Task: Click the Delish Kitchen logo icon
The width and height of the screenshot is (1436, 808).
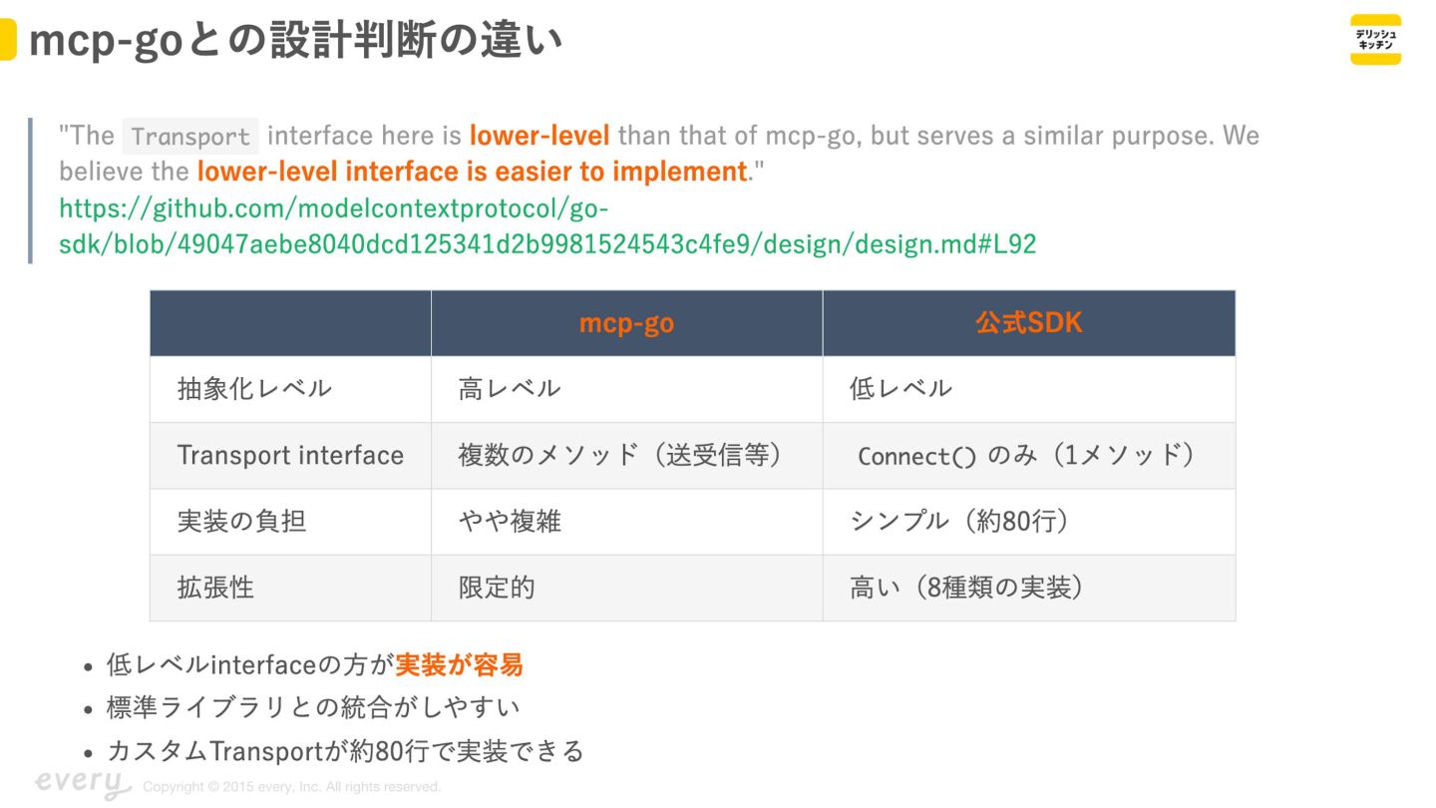Action: point(1375,40)
